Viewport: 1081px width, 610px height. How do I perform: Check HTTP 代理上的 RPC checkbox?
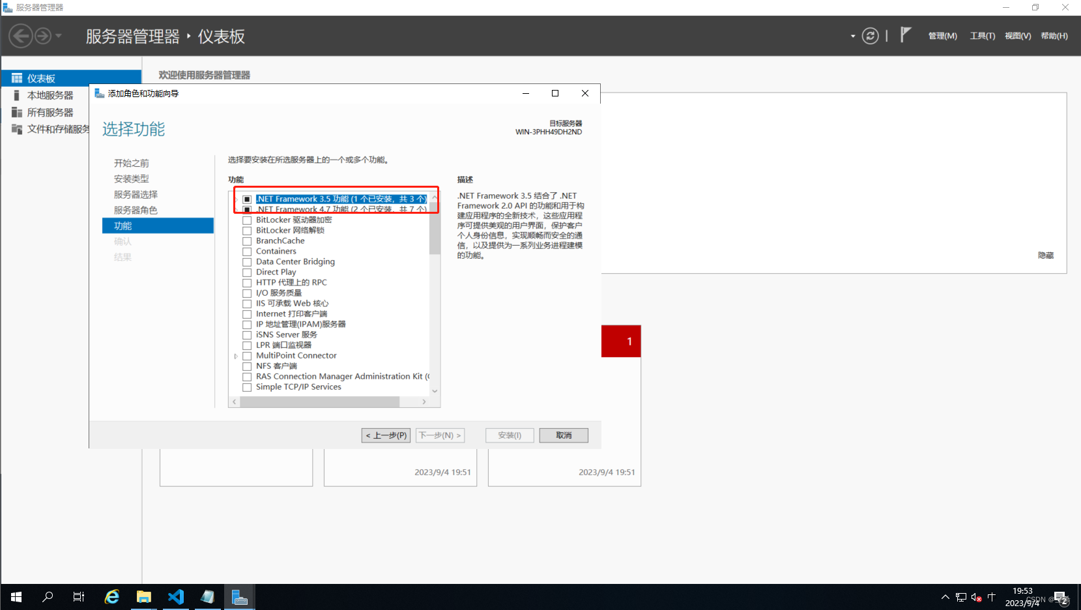247,283
